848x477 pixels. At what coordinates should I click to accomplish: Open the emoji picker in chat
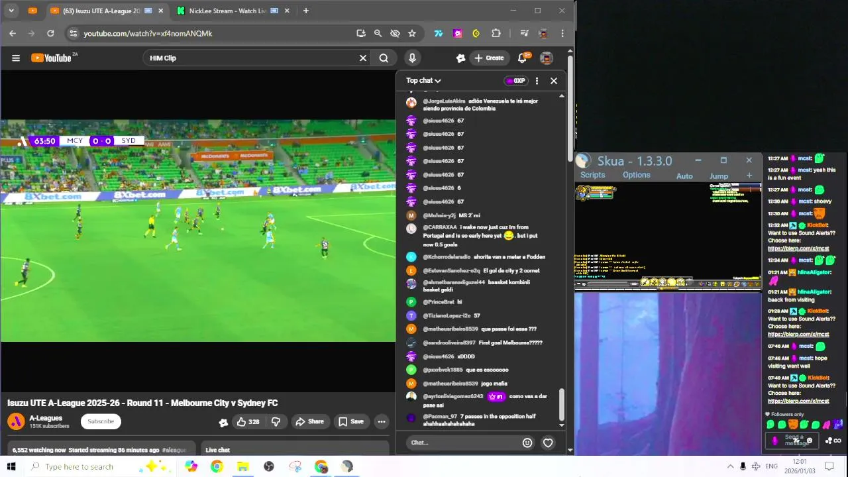click(x=527, y=443)
